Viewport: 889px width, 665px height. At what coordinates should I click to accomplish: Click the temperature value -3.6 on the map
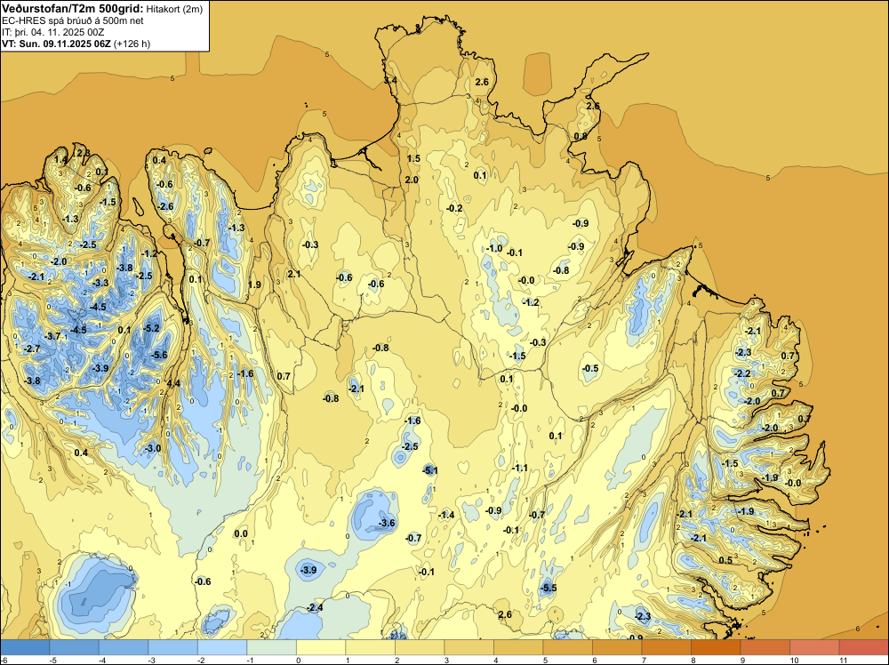point(388,523)
